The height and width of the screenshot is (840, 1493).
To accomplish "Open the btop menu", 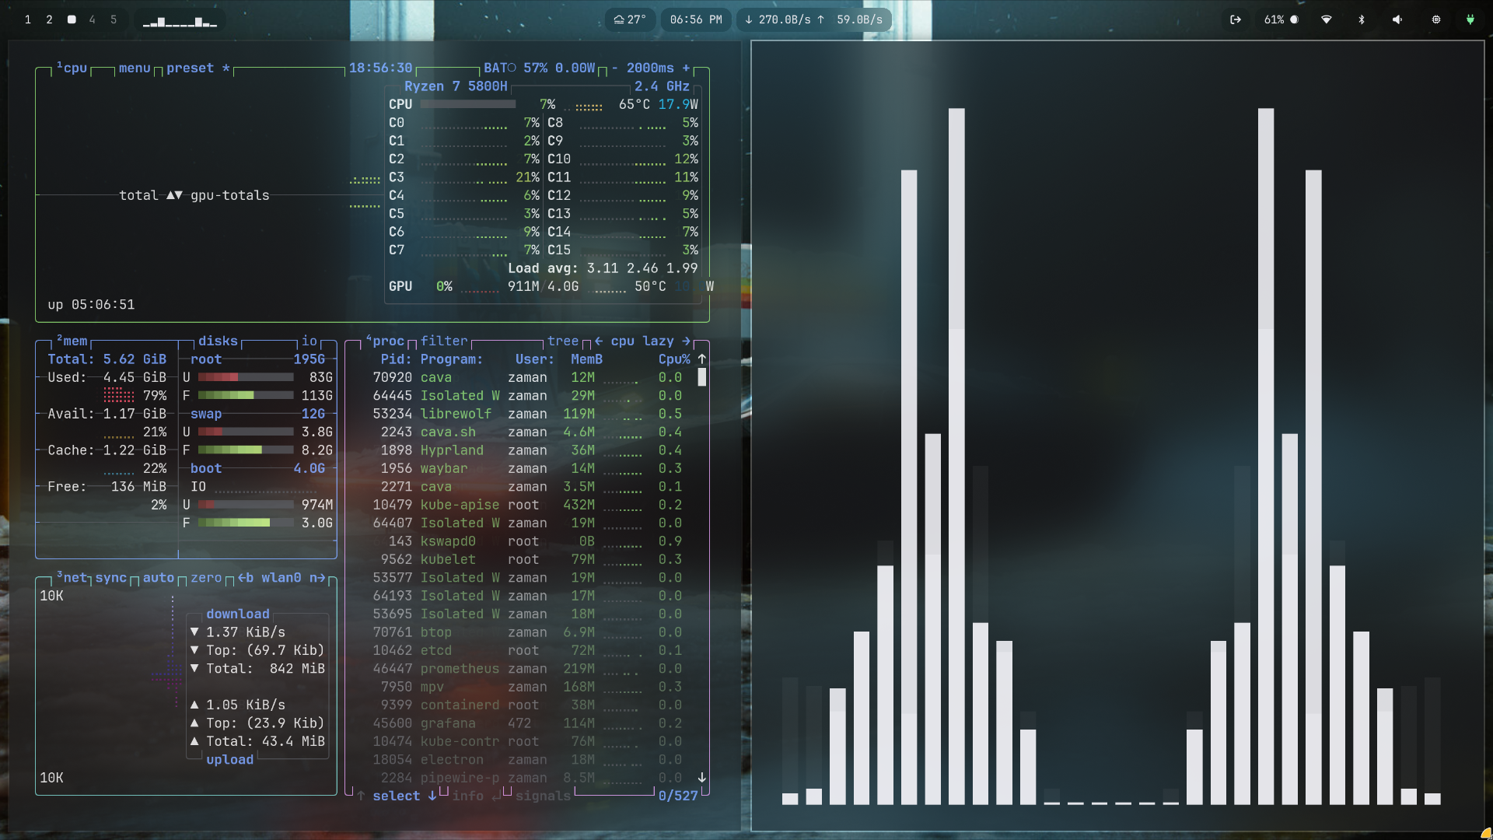I will tap(134, 68).
